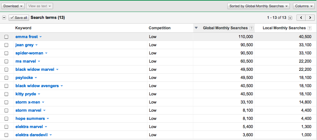Expand options arrow next to ms marvel

(39, 61)
